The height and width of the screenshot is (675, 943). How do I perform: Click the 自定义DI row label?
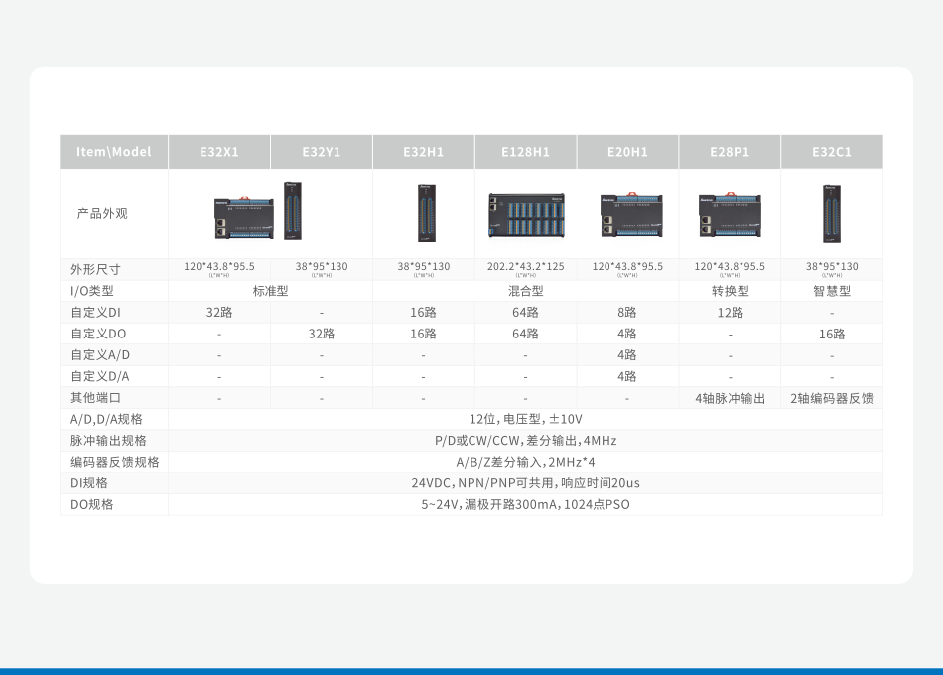pyautogui.click(x=95, y=313)
